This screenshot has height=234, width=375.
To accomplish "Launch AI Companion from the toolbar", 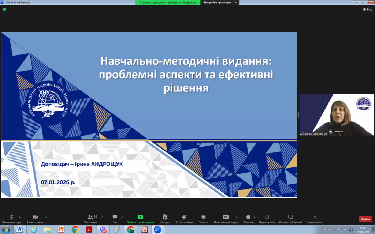I will (184, 218).
